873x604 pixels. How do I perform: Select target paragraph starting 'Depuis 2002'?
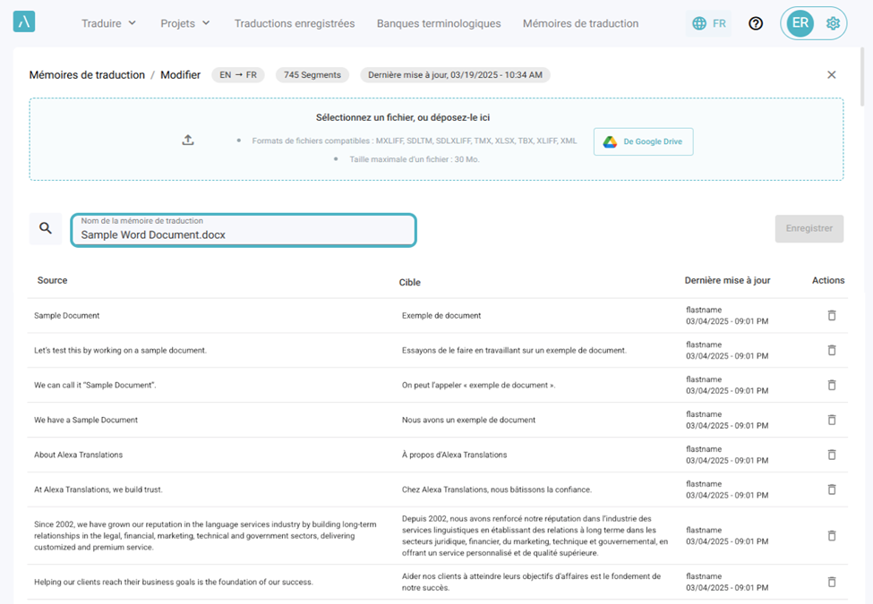tap(535, 536)
